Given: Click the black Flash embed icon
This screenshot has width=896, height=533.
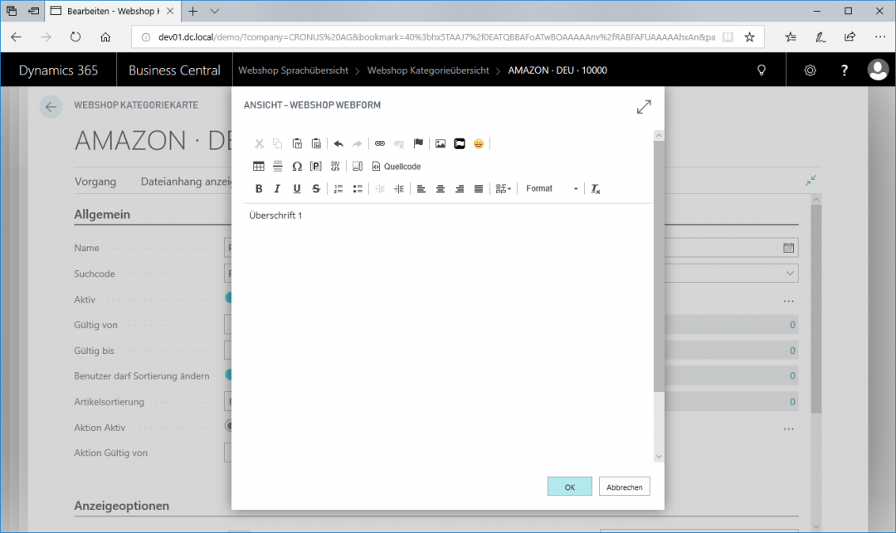Looking at the screenshot, I should point(460,143).
